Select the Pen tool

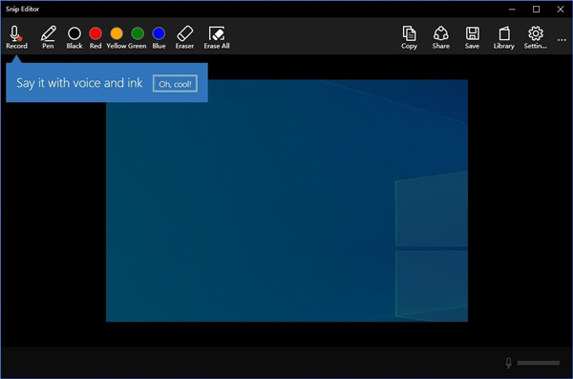[x=48, y=37]
